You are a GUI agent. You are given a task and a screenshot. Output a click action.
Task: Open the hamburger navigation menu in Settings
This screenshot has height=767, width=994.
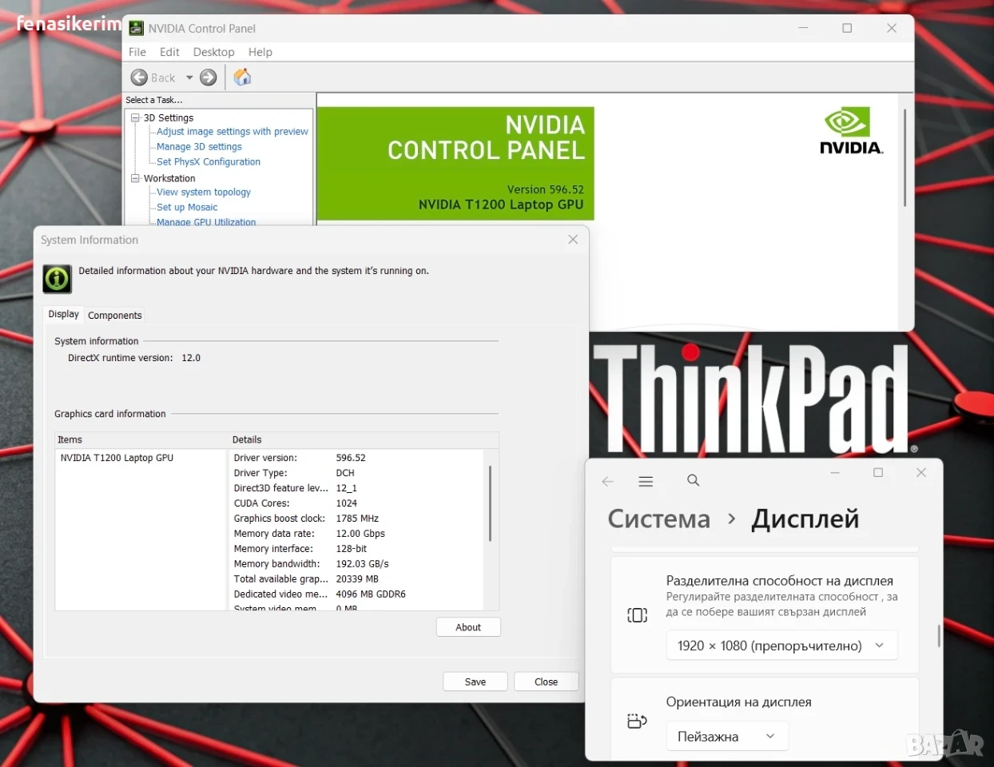(646, 481)
